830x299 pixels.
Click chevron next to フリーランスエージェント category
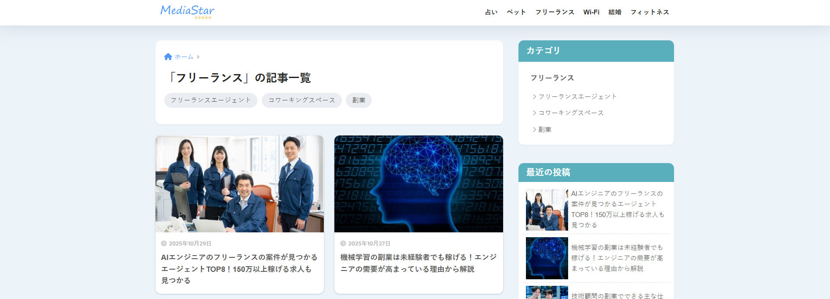tap(534, 96)
